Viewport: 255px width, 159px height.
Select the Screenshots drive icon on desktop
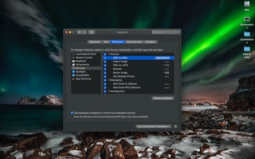click(247, 19)
